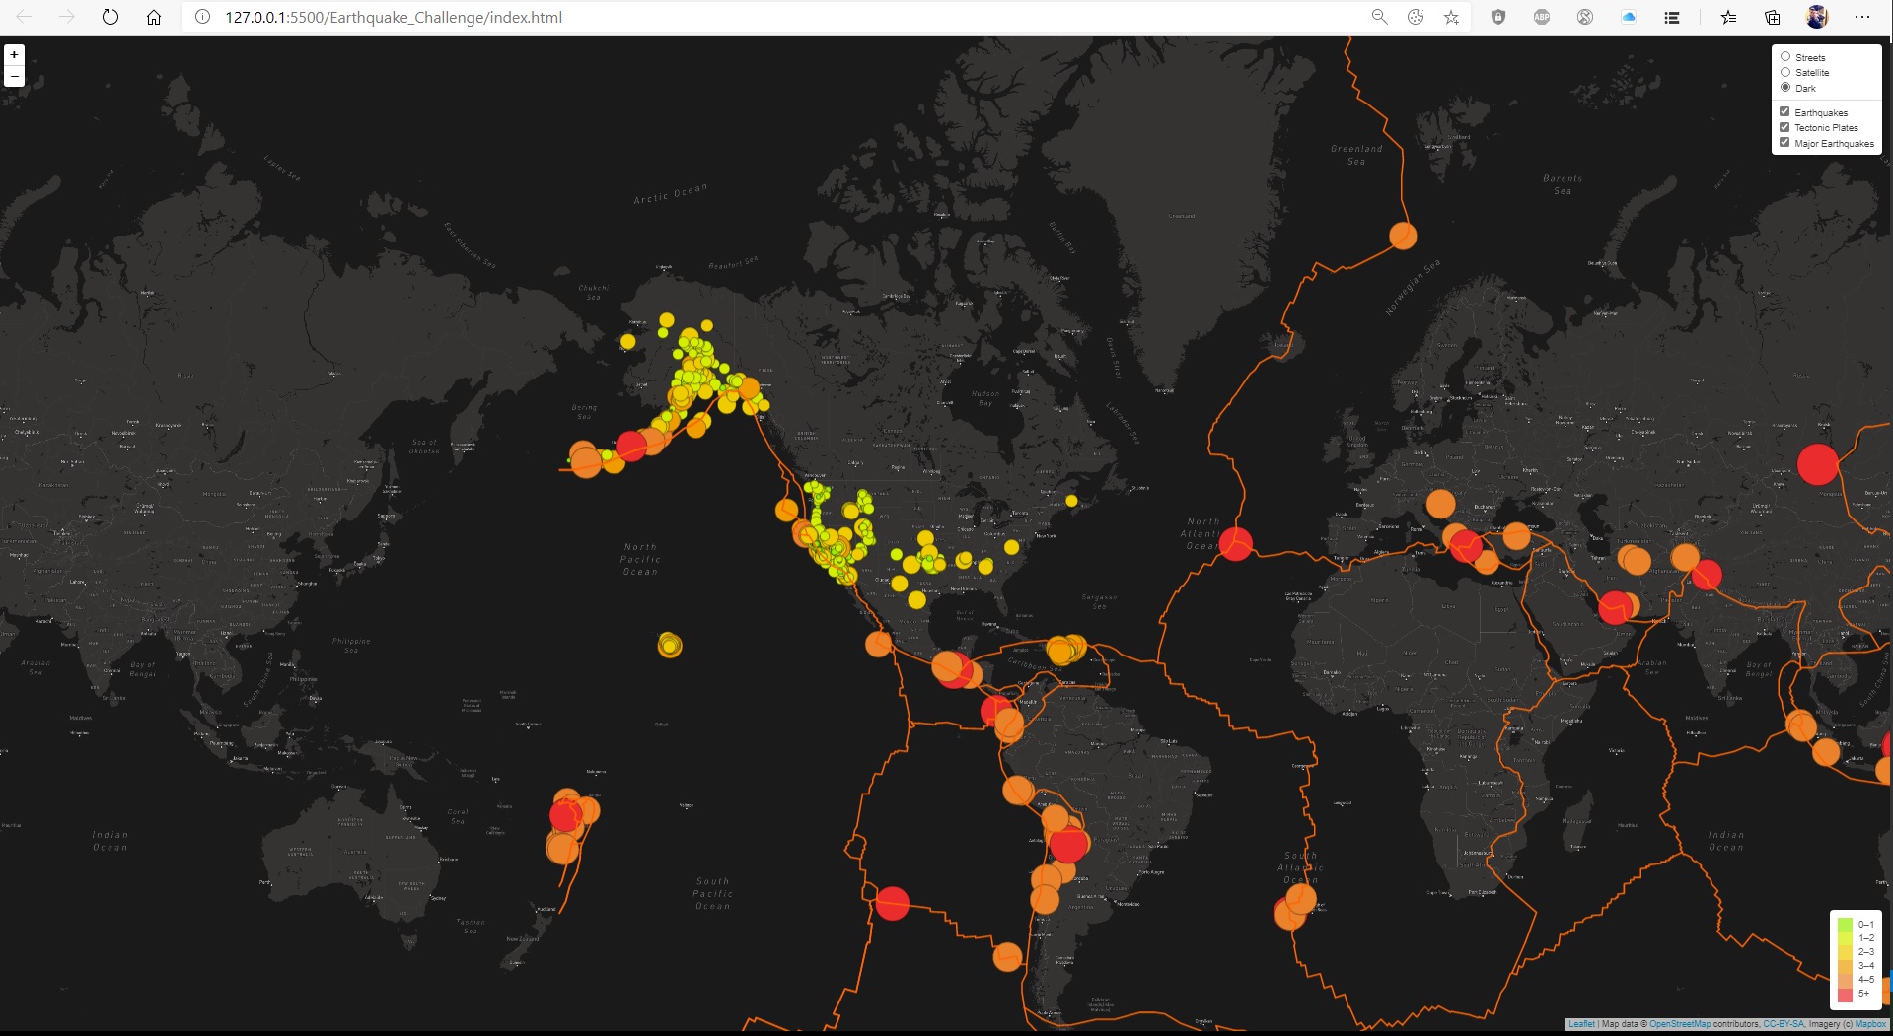Screen dimensions: 1893x1036
Task: Open browser settings and more menu
Action: (1862, 17)
